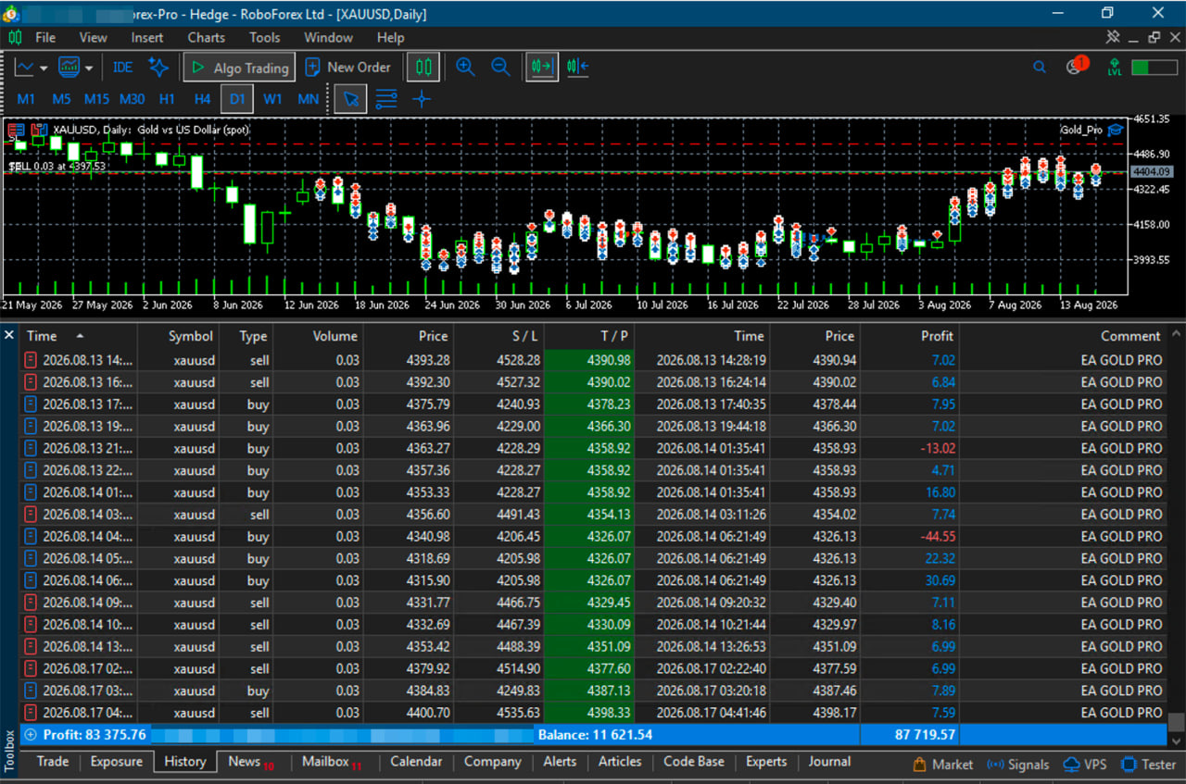Open the View menu
This screenshot has width=1186, height=784.
[93, 38]
